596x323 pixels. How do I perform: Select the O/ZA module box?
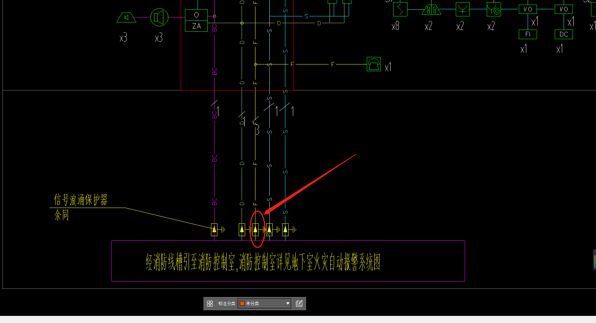click(x=196, y=20)
